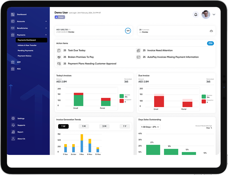
Task: Collapse the Payments menu chevron
Action: click(x=46, y=35)
